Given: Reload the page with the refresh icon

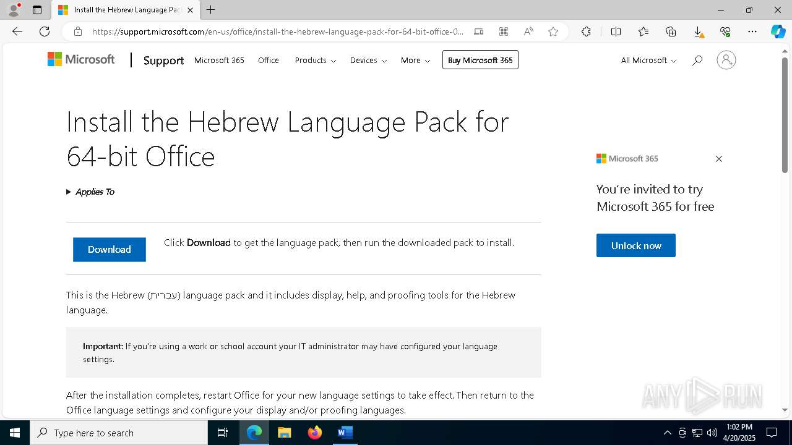Looking at the screenshot, I should pos(45,32).
